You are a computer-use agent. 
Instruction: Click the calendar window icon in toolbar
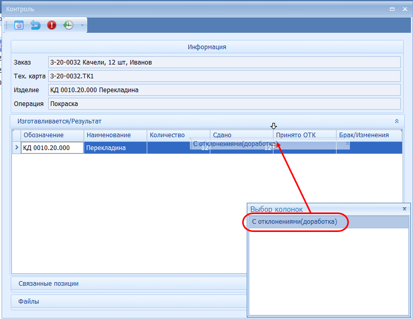(x=19, y=25)
